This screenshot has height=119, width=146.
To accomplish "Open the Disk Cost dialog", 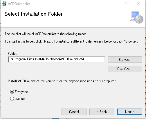I will [125, 69].
